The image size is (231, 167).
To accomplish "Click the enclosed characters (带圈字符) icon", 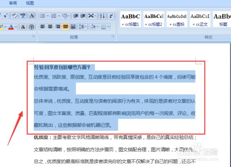I will (31, 27).
